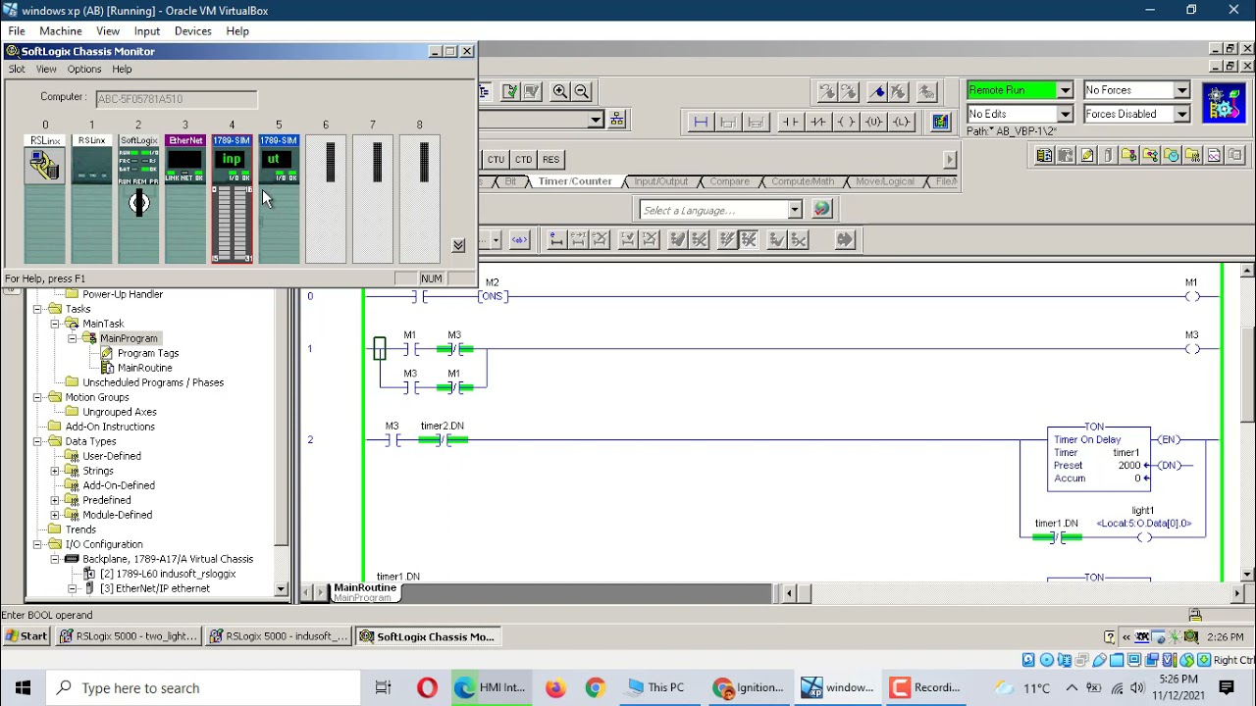Image resolution: width=1256 pixels, height=706 pixels.
Task: Switch to the Compute/Math instruction tab
Action: (x=802, y=181)
